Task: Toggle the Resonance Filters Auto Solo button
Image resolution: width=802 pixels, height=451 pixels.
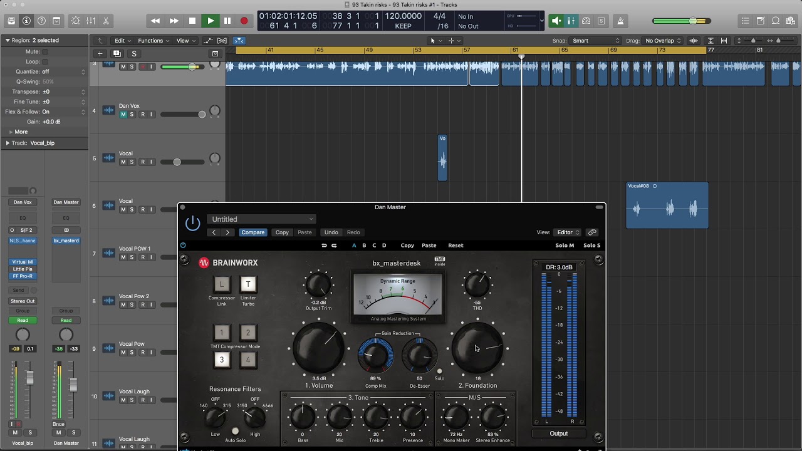Action: point(235,431)
